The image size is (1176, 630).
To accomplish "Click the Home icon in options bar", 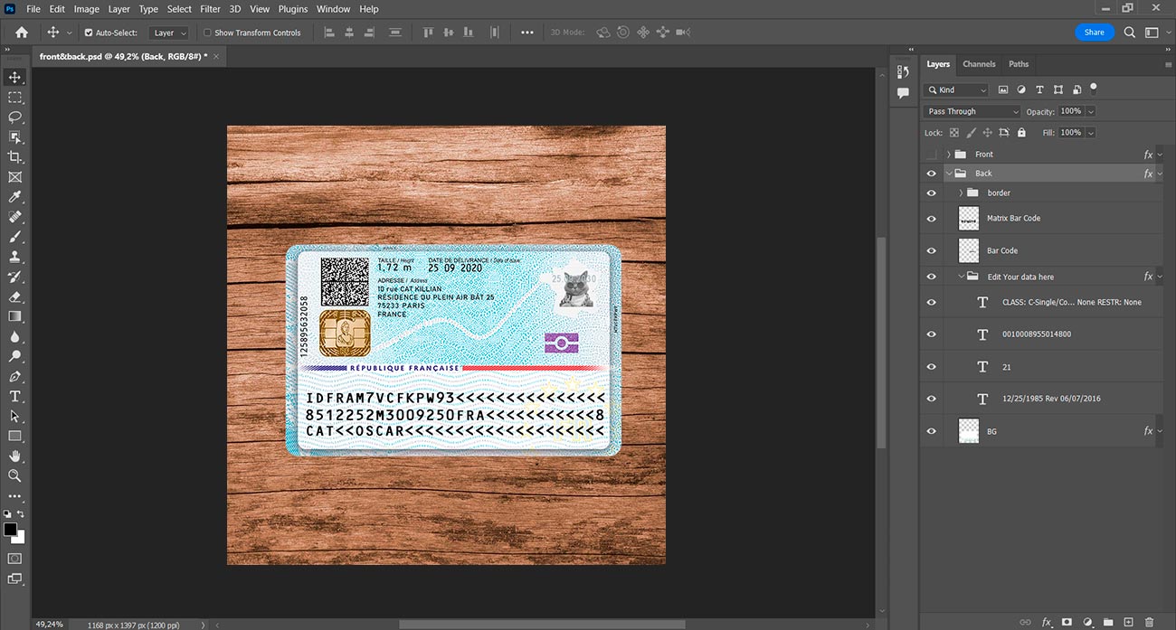I will pyautogui.click(x=22, y=33).
